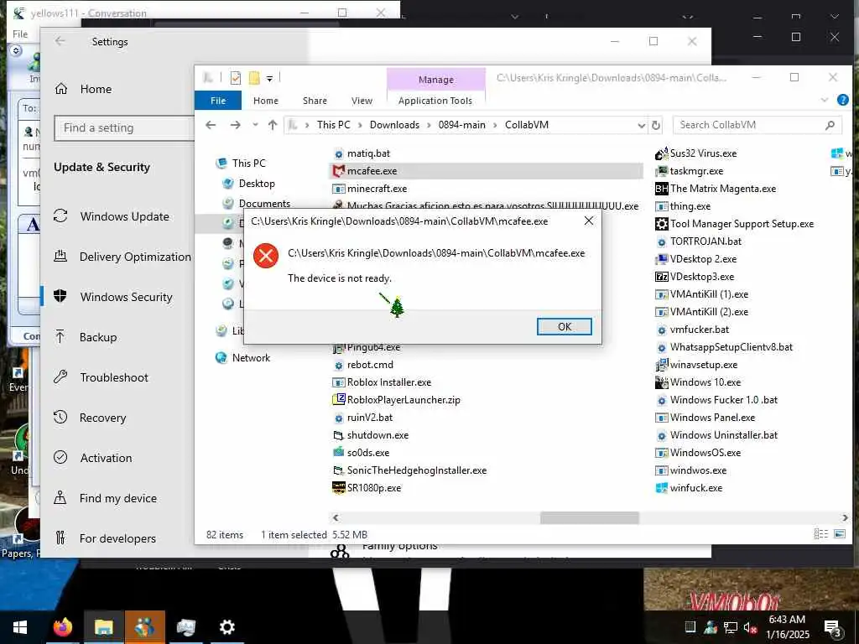Go back in Settings window

click(60, 41)
